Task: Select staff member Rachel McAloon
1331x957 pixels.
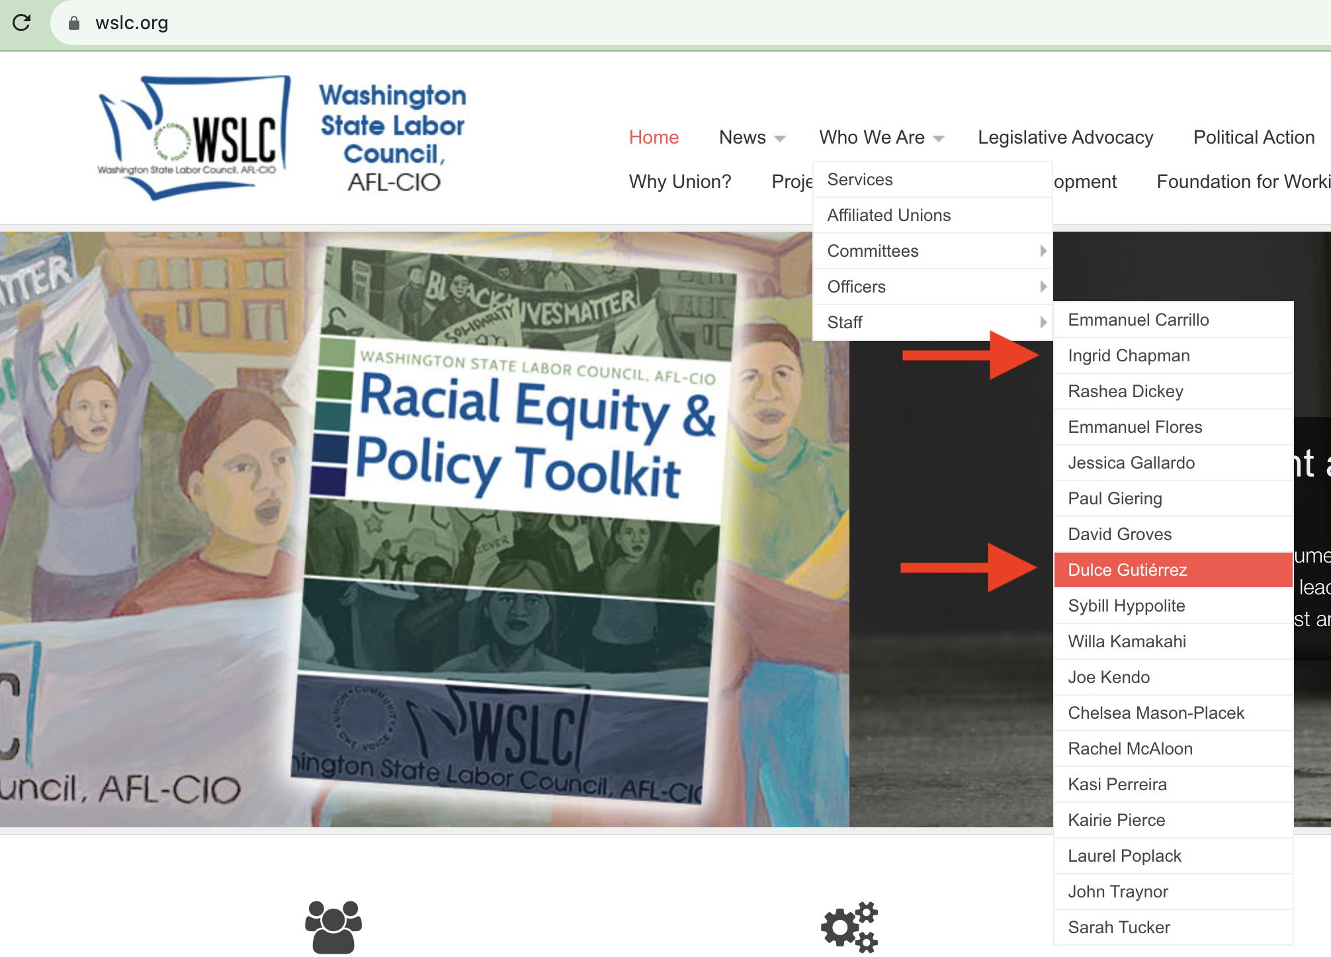Action: click(x=1173, y=749)
